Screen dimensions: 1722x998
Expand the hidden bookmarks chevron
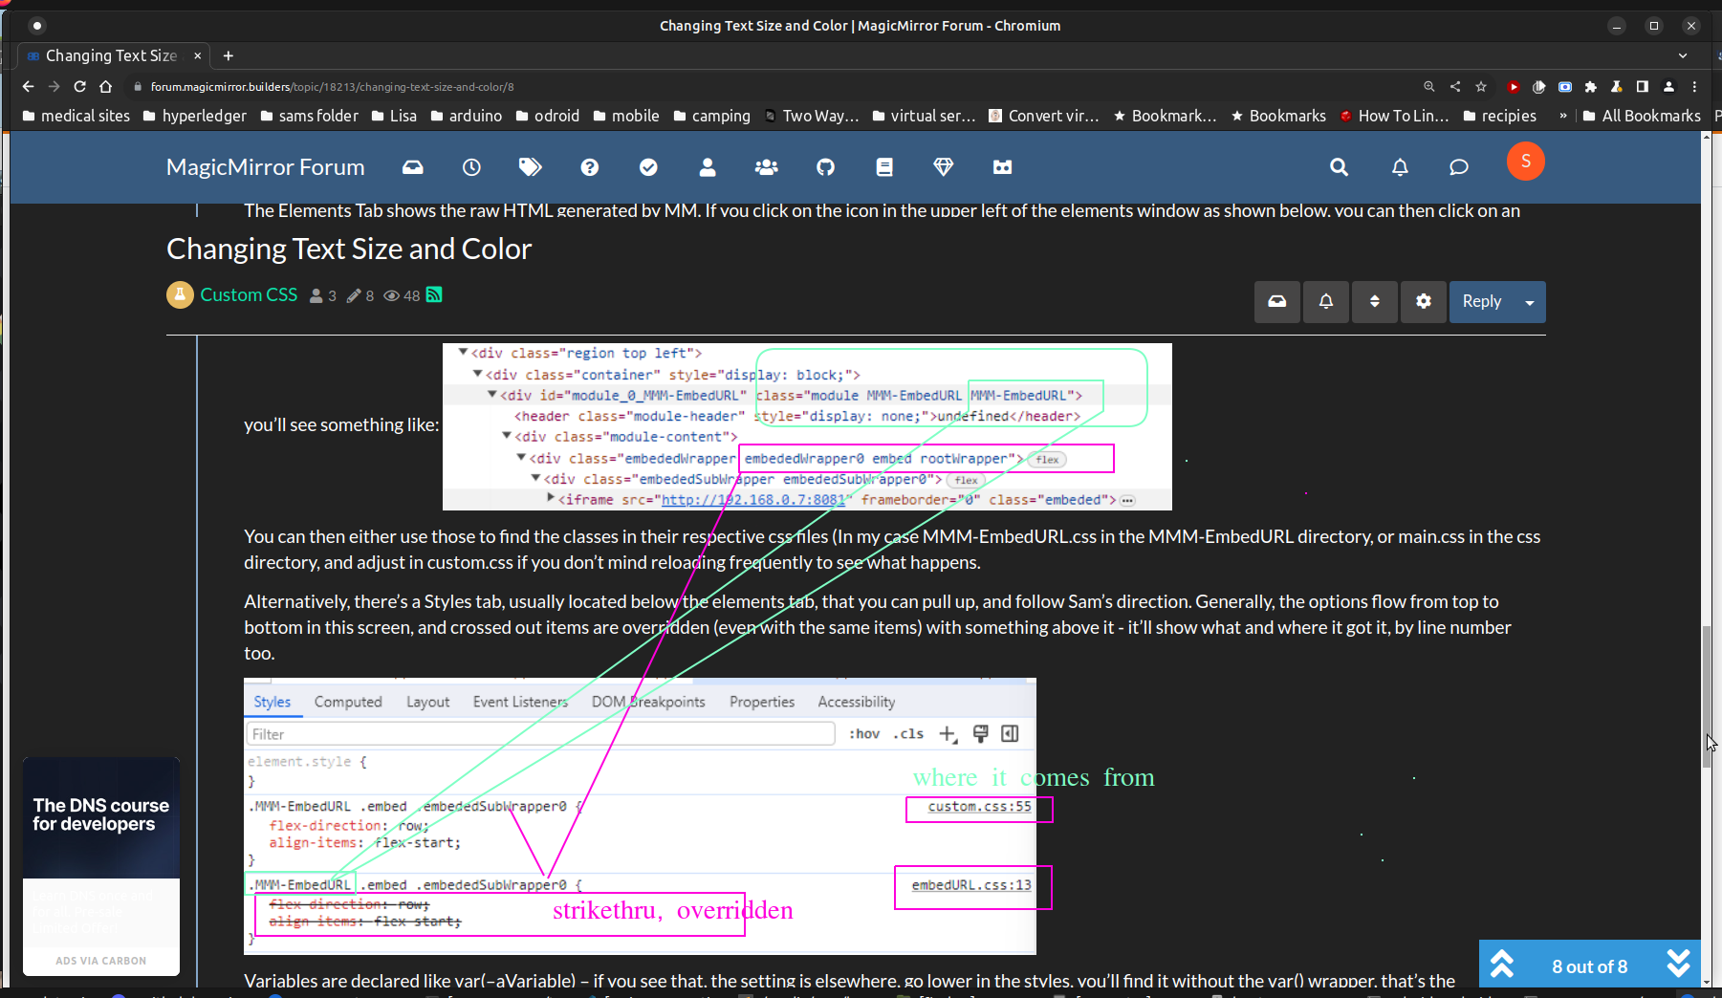coord(1562,116)
